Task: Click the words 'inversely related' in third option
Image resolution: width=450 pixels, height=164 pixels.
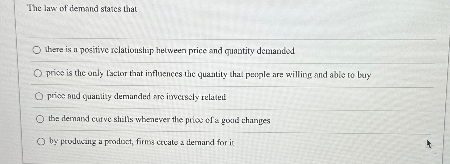Action: (196, 97)
